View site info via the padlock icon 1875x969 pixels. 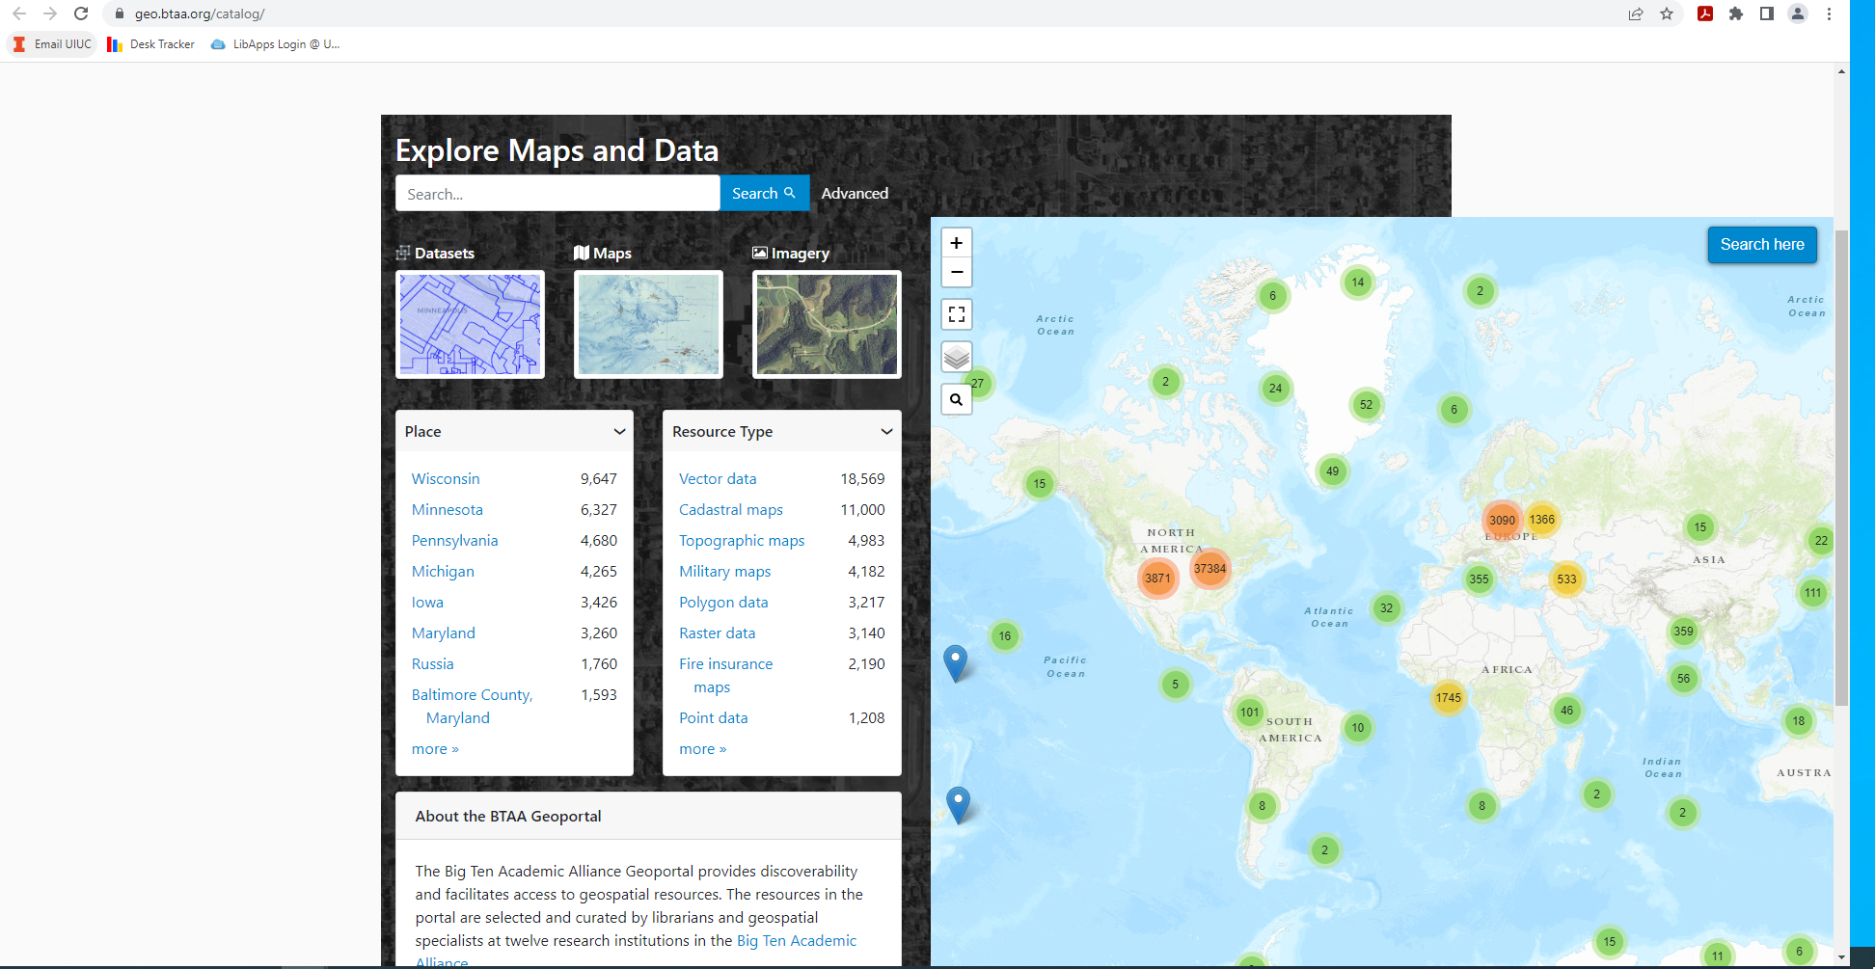(x=120, y=13)
